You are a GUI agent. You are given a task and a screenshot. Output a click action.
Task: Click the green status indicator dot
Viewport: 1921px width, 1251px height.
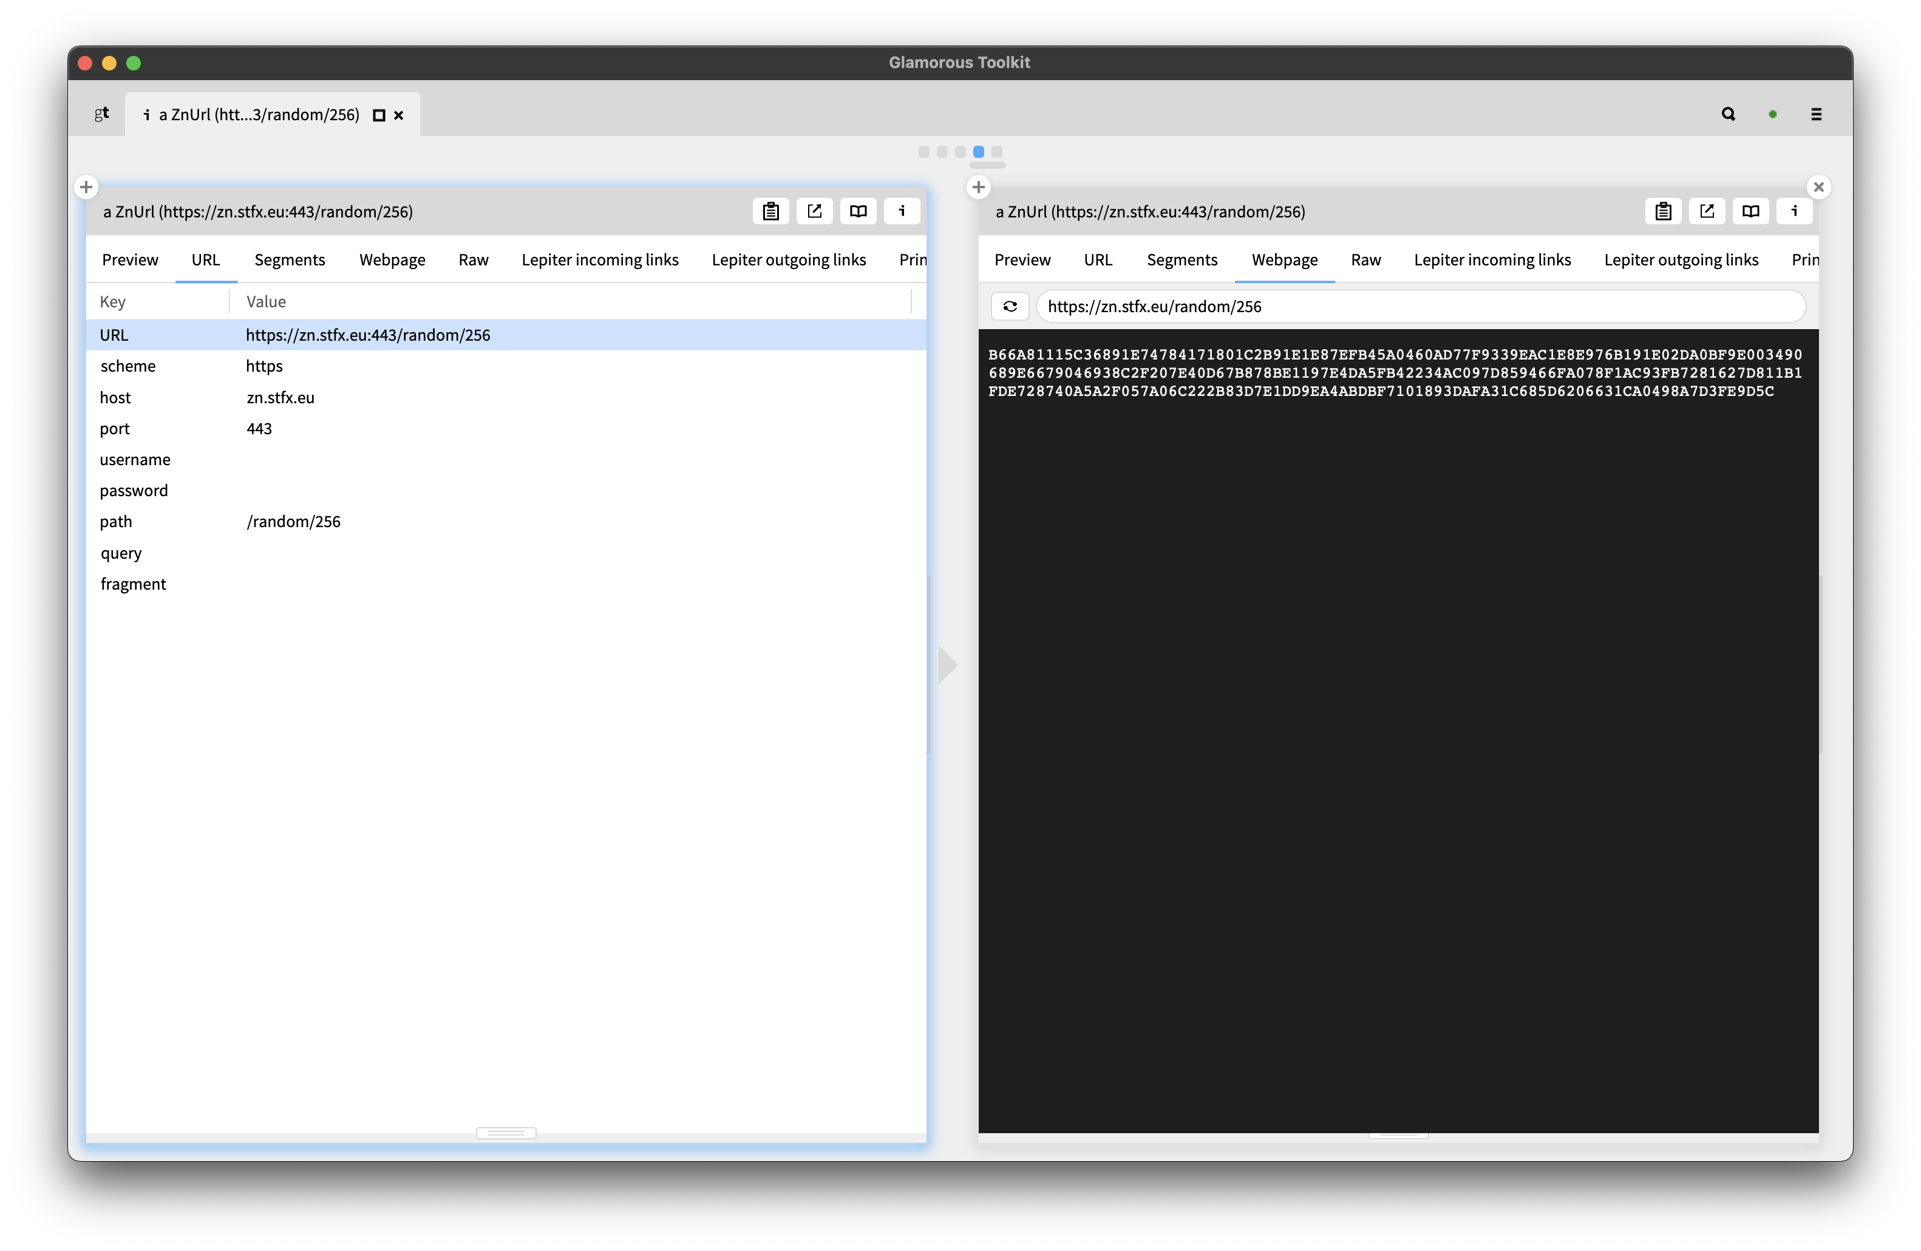1772,115
